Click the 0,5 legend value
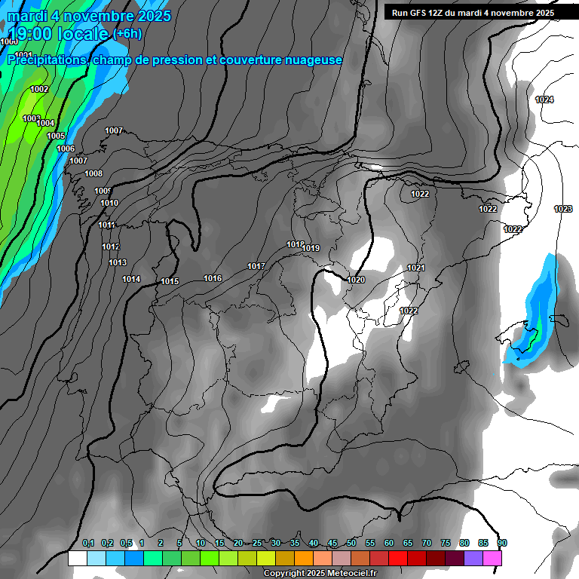579x579 pixels. point(127,543)
